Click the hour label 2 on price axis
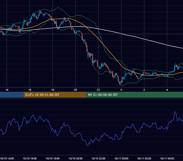 144,90
